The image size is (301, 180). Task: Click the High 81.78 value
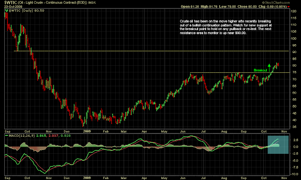[x=209, y=7]
